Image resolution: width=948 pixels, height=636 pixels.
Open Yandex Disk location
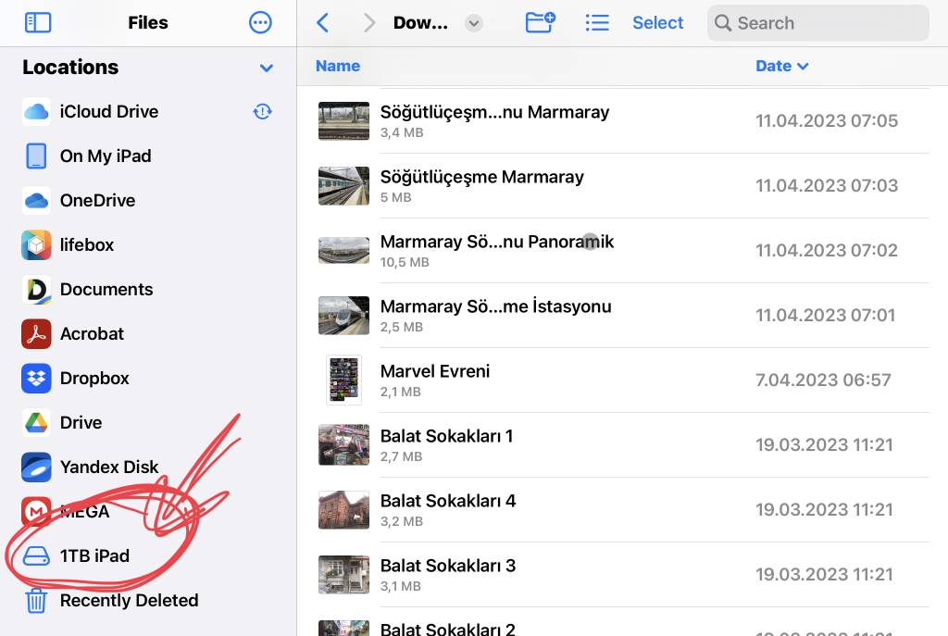(x=108, y=468)
